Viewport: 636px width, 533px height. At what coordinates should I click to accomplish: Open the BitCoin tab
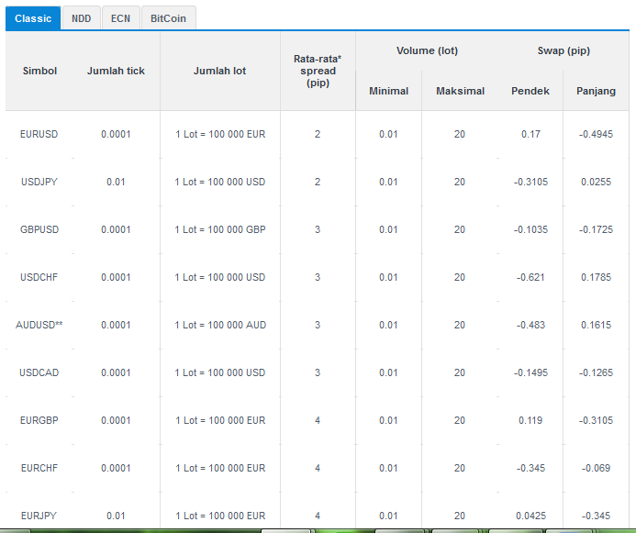point(168,18)
